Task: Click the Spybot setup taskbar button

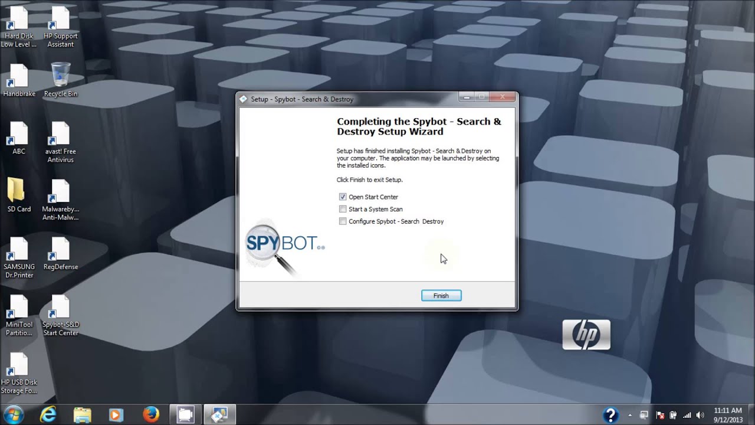Action: (219, 415)
